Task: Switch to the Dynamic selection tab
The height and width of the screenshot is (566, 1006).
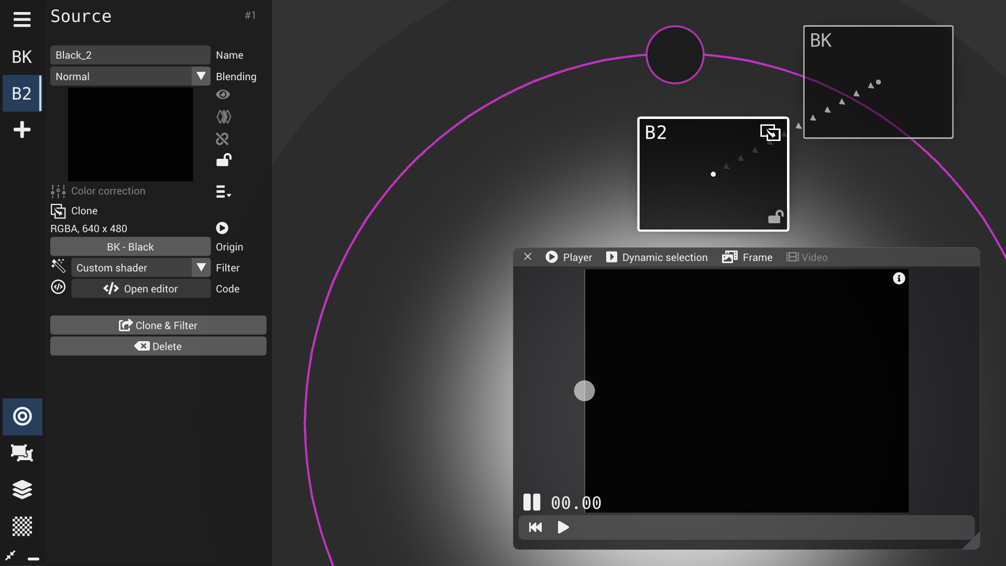Action: [656, 257]
